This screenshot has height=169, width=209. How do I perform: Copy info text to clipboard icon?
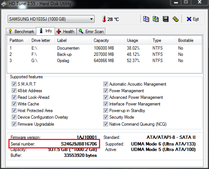146,19
